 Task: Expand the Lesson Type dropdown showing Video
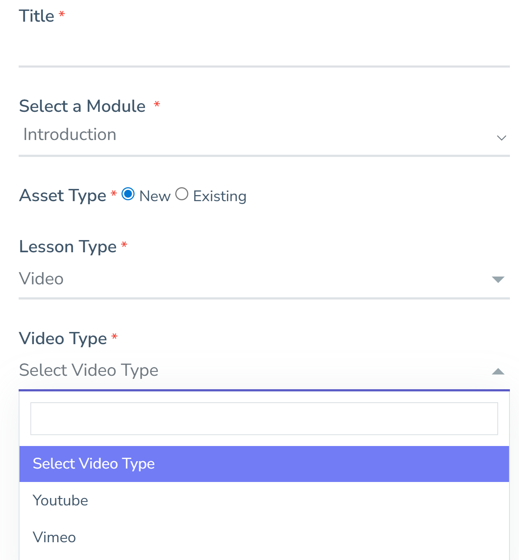pyautogui.click(x=260, y=280)
